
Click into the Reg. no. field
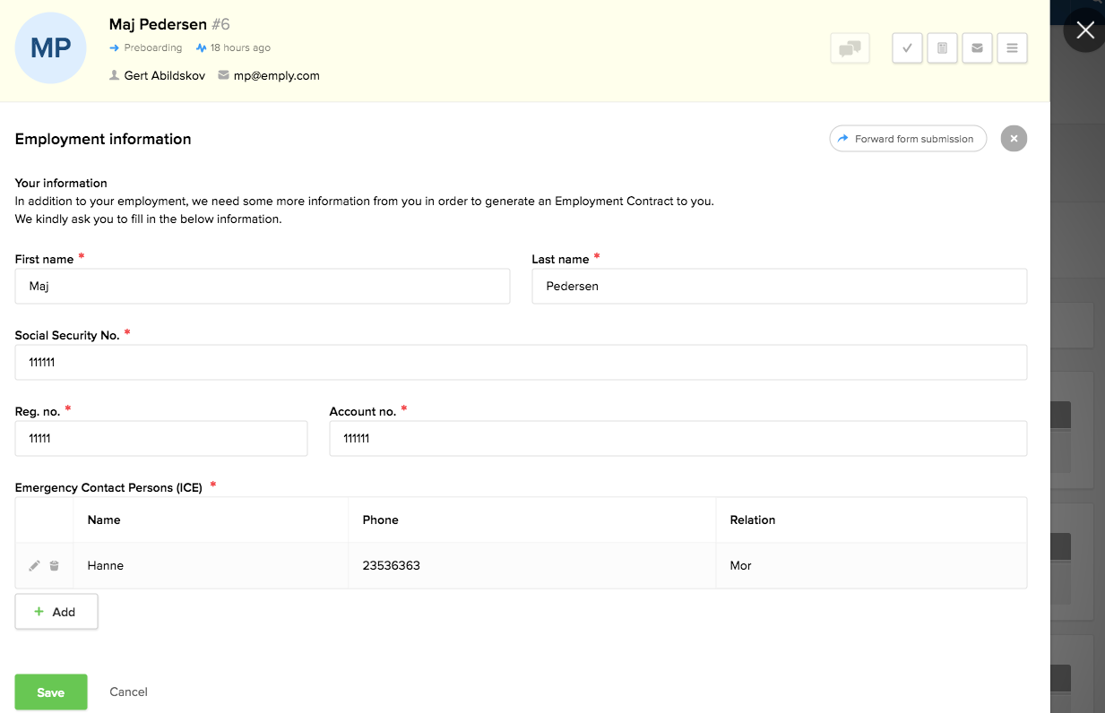click(x=161, y=439)
